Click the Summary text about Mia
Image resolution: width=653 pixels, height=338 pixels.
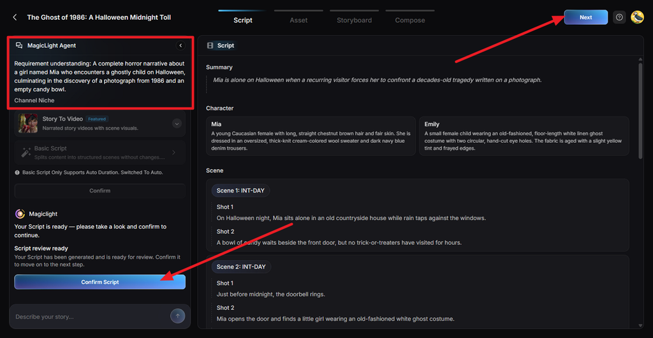[x=378, y=80]
